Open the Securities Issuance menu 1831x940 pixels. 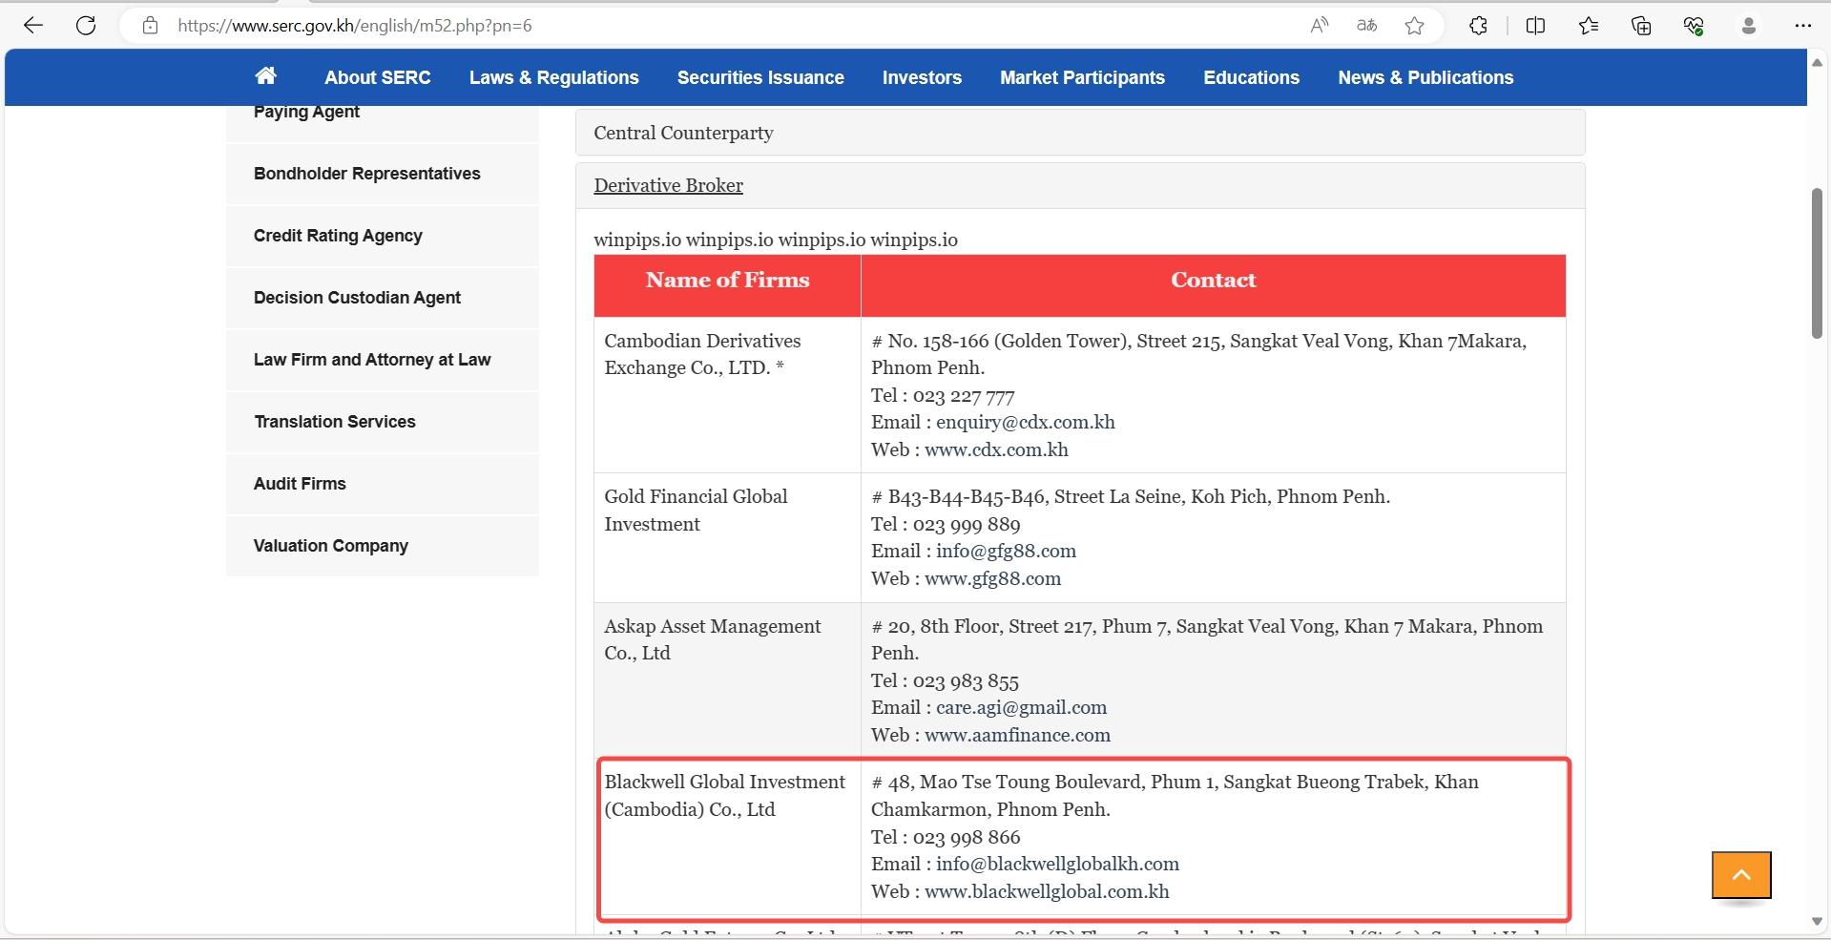760,77
